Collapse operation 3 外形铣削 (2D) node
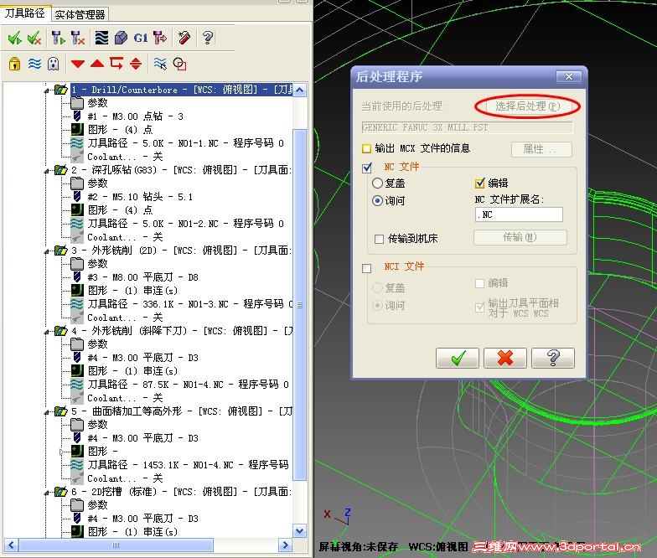Image resolution: width=657 pixels, height=558 pixels. (x=47, y=251)
